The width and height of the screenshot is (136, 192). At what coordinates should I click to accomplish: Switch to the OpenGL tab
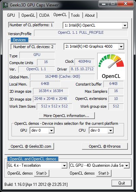(28, 15)
